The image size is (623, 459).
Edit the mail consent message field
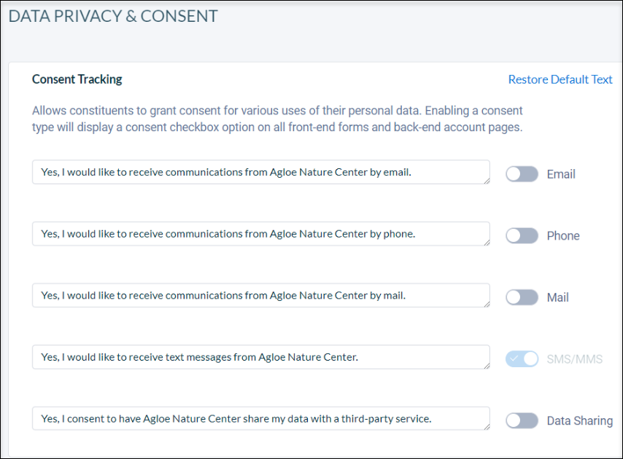(x=260, y=295)
